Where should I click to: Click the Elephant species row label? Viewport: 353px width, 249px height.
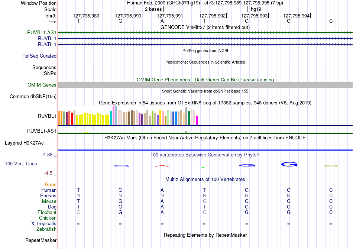(x=47, y=212)
